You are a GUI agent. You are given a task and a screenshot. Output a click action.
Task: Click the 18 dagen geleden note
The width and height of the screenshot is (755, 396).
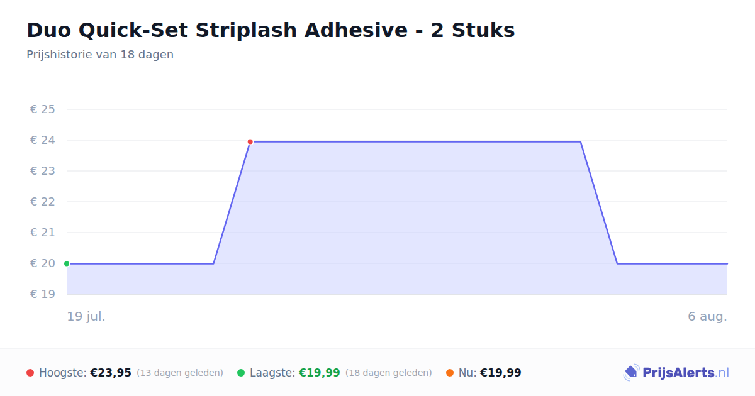pyautogui.click(x=389, y=373)
